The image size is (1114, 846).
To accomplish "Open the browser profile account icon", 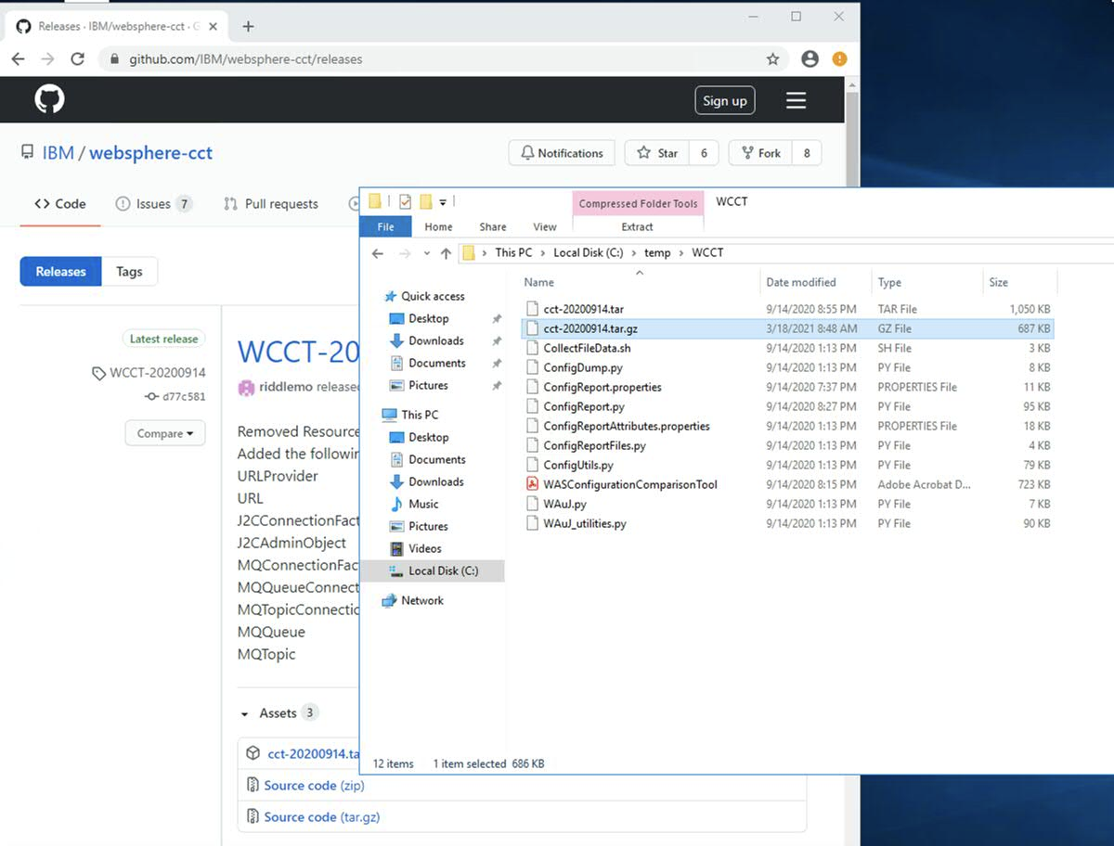I will coord(809,58).
